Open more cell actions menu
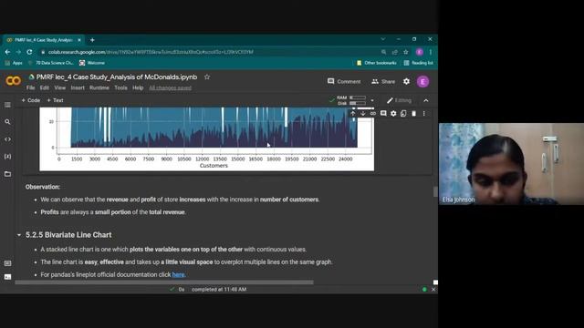This screenshot has height=328, width=584. pos(423,113)
